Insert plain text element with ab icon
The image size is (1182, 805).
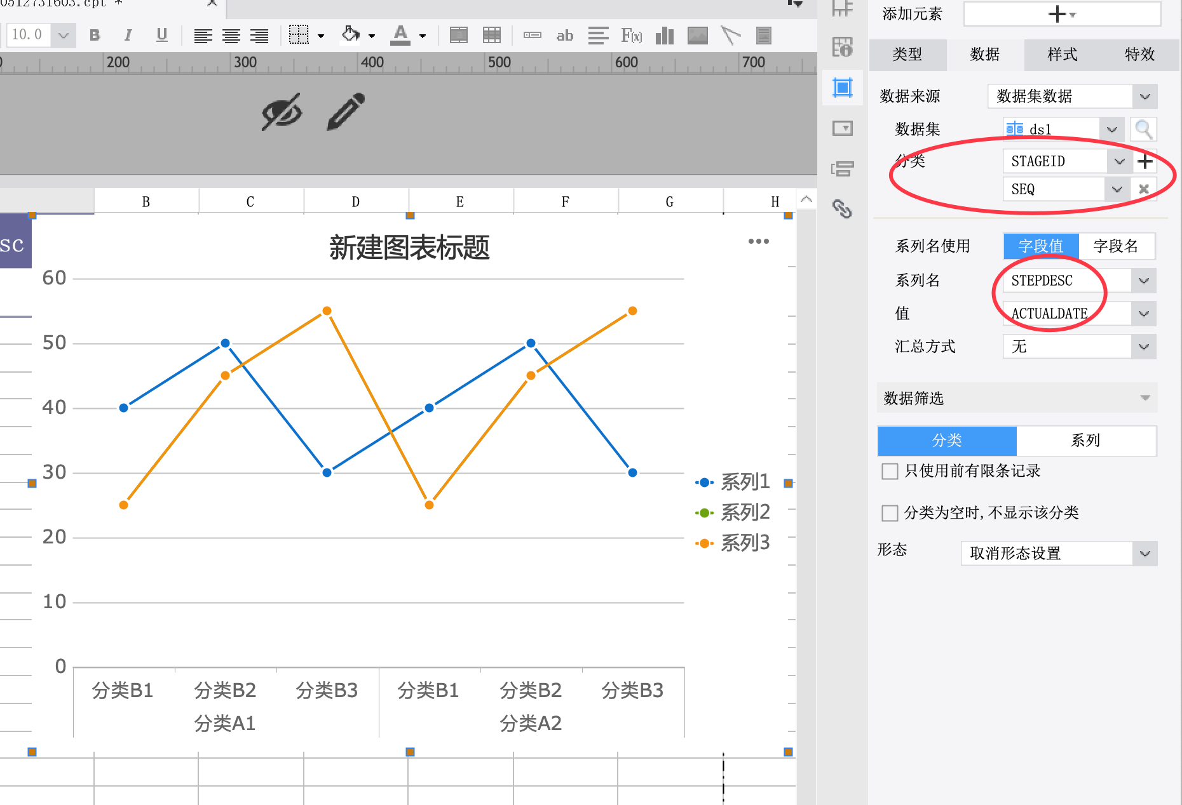564,36
